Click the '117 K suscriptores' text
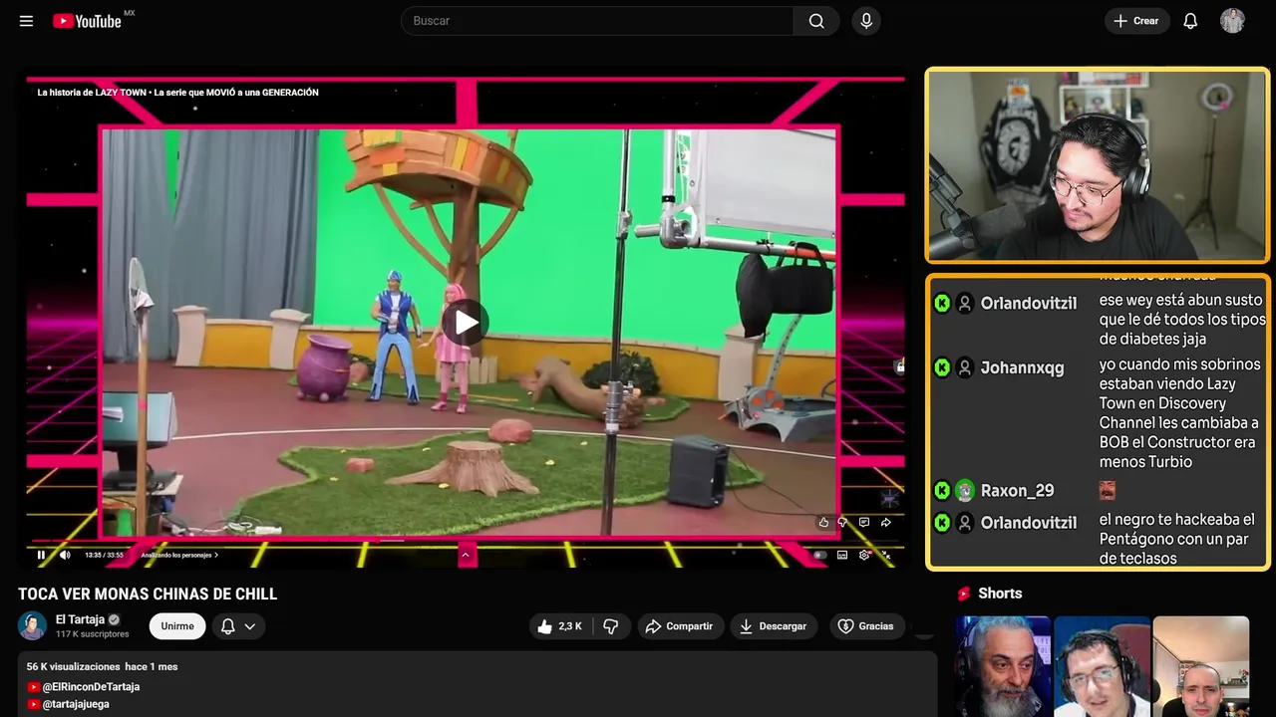This screenshot has width=1276, height=717. point(93,634)
